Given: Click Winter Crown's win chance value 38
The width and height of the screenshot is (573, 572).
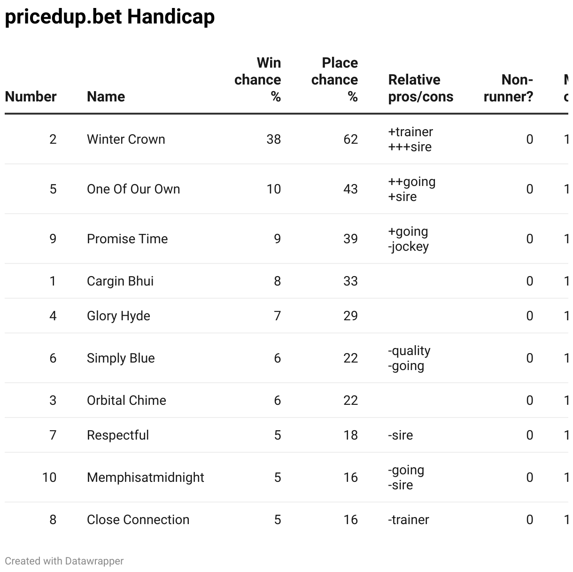Looking at the screenshot, I should (273, 139).
